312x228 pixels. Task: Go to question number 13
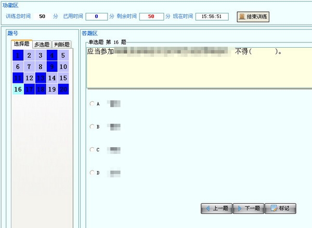41,78
